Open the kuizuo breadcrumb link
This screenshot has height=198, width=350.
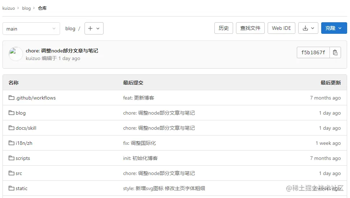(x=9, y=8)
